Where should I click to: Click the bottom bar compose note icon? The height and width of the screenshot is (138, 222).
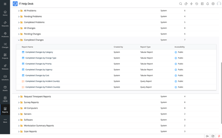point(213,136)
